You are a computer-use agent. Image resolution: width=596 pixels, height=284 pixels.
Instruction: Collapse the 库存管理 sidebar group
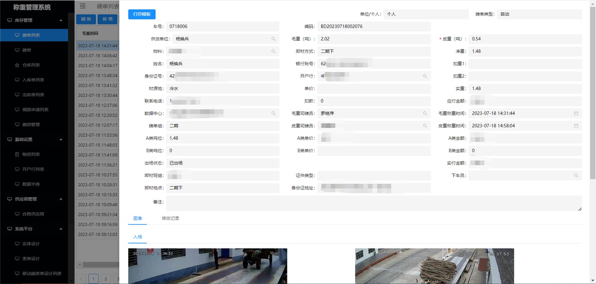(60, 20)
